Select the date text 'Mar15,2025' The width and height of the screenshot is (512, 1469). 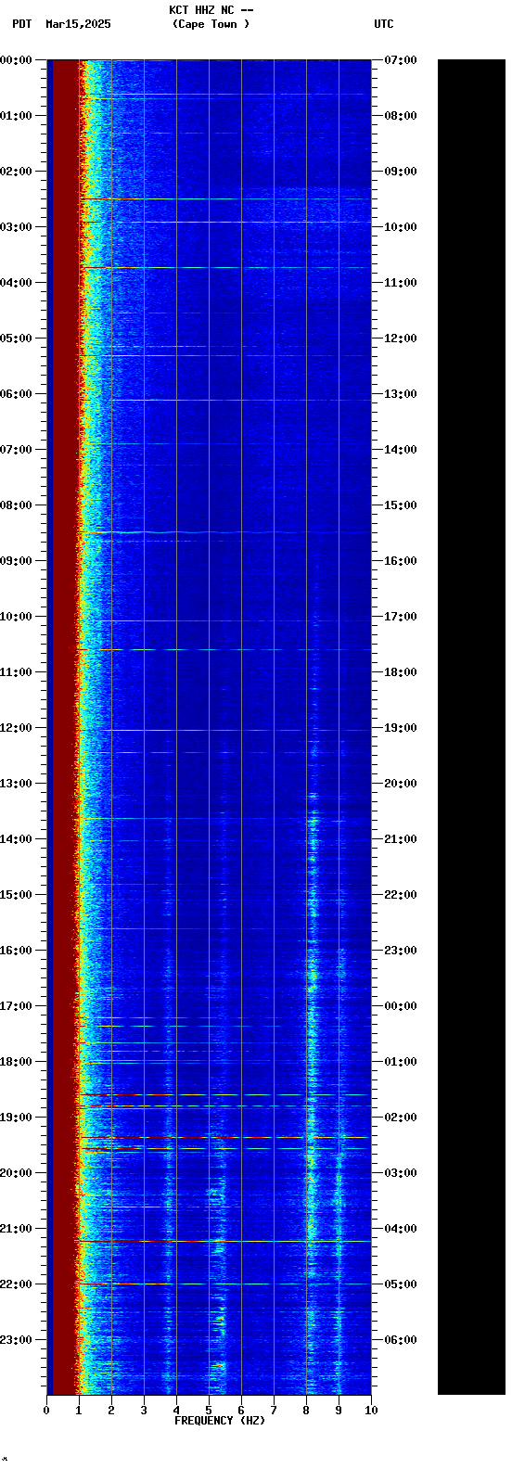point(78,24)
